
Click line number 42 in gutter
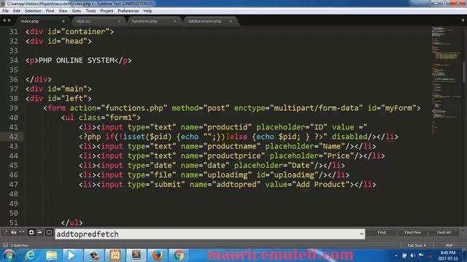click(x=13, y=137)
